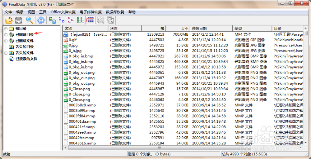The width and height of the screenshot is (311, 159).
Task: Click the blue gear settings toolbar icon
Action: [41, 20]
